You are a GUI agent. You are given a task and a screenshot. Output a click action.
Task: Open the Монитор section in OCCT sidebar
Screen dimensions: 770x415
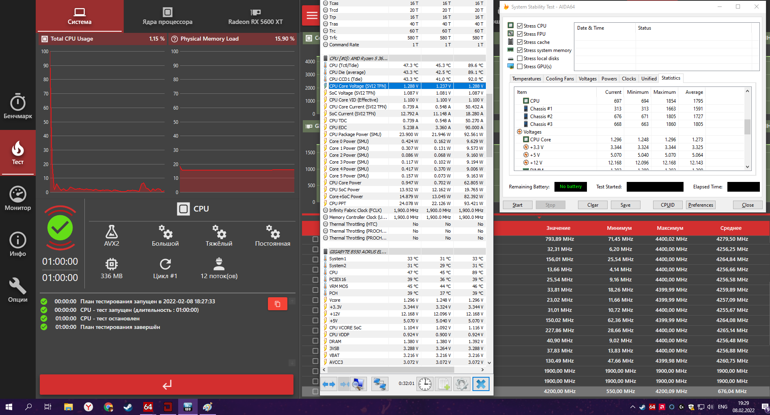(18, 199)
